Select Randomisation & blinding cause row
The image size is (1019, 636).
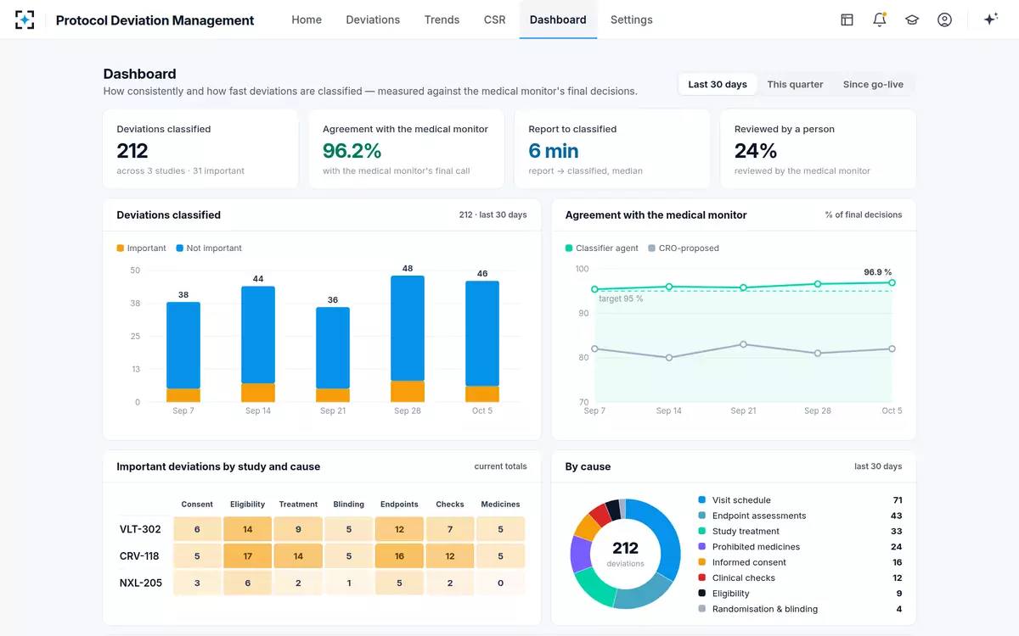(x=800, y=609)
